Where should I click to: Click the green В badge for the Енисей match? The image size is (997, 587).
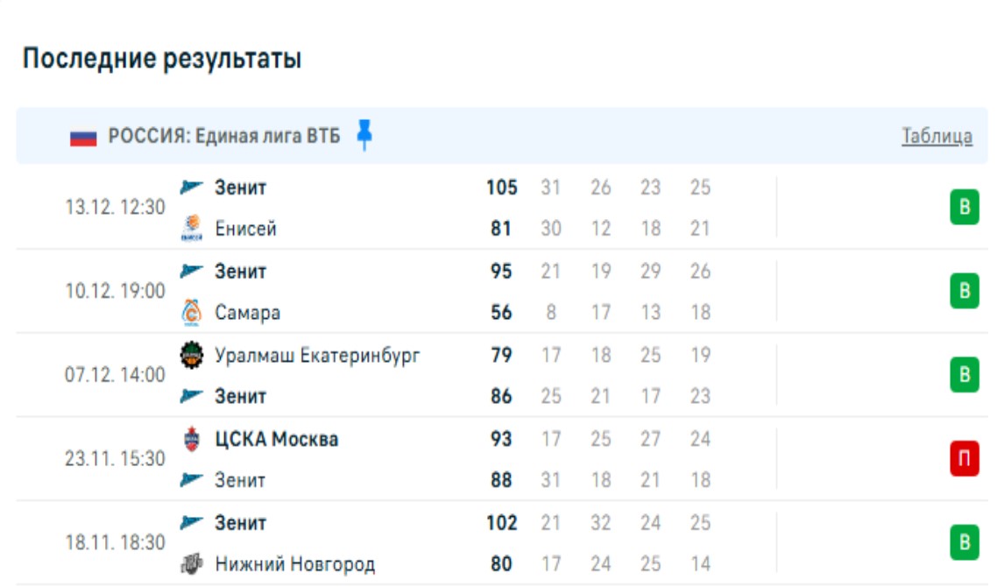coord(964,209)
